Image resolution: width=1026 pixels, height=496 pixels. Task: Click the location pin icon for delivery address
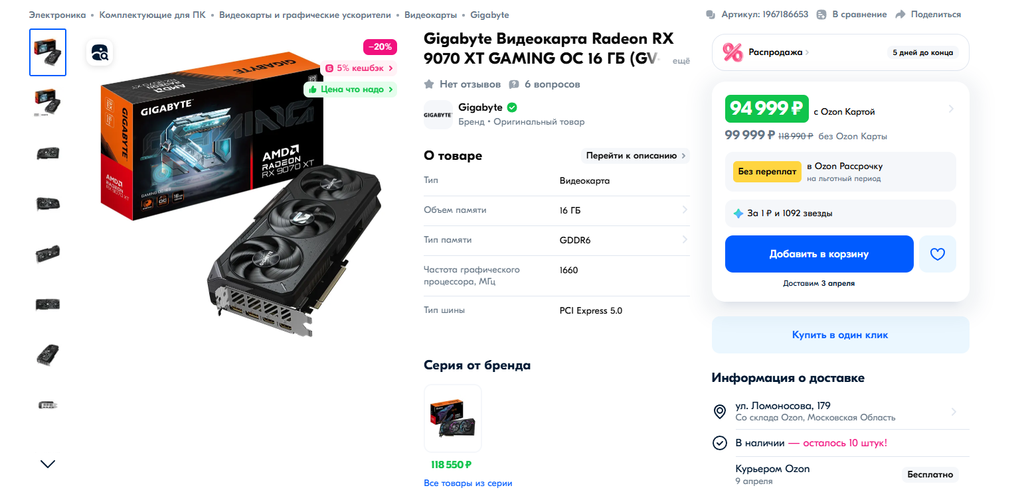pyautogui.click(x=719, y=411)
